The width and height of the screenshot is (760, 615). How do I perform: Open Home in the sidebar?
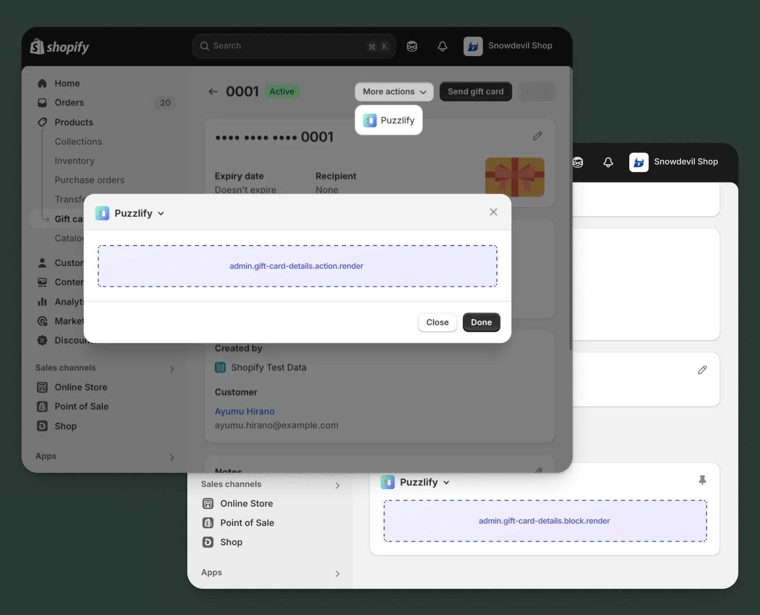coord(67,83)
